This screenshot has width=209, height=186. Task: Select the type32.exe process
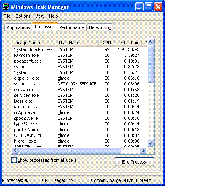click(80, 124)
